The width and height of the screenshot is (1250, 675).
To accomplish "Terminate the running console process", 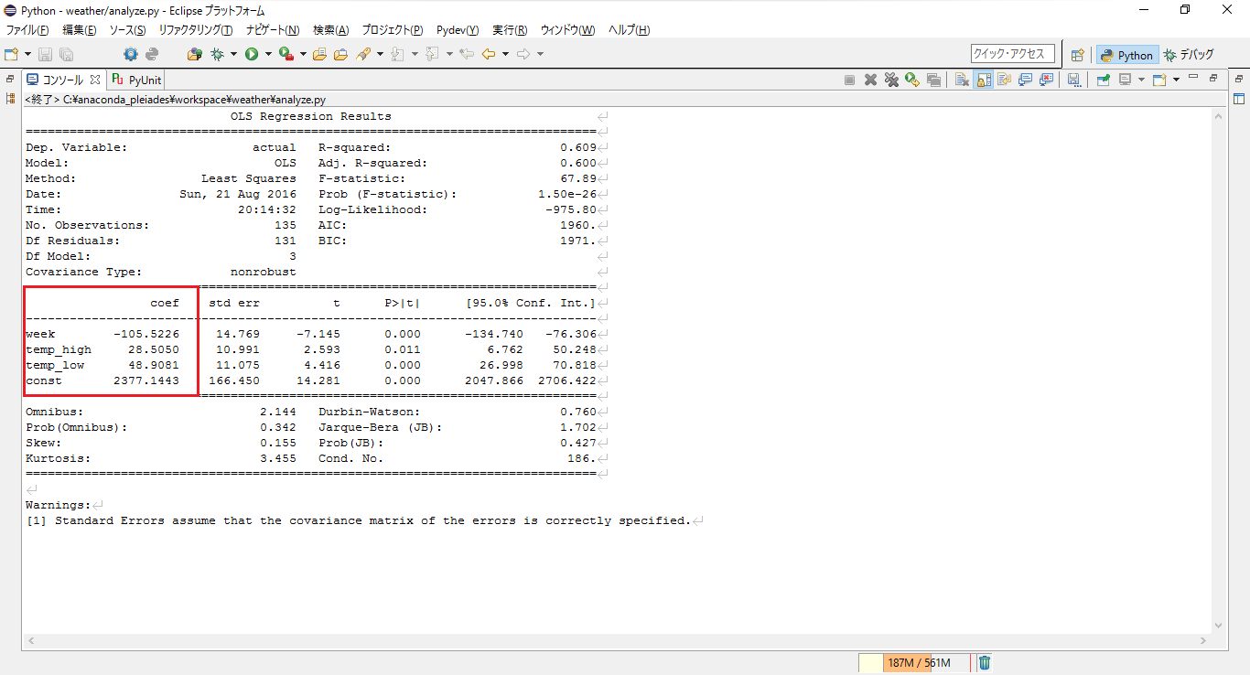I will pos(849,80).
